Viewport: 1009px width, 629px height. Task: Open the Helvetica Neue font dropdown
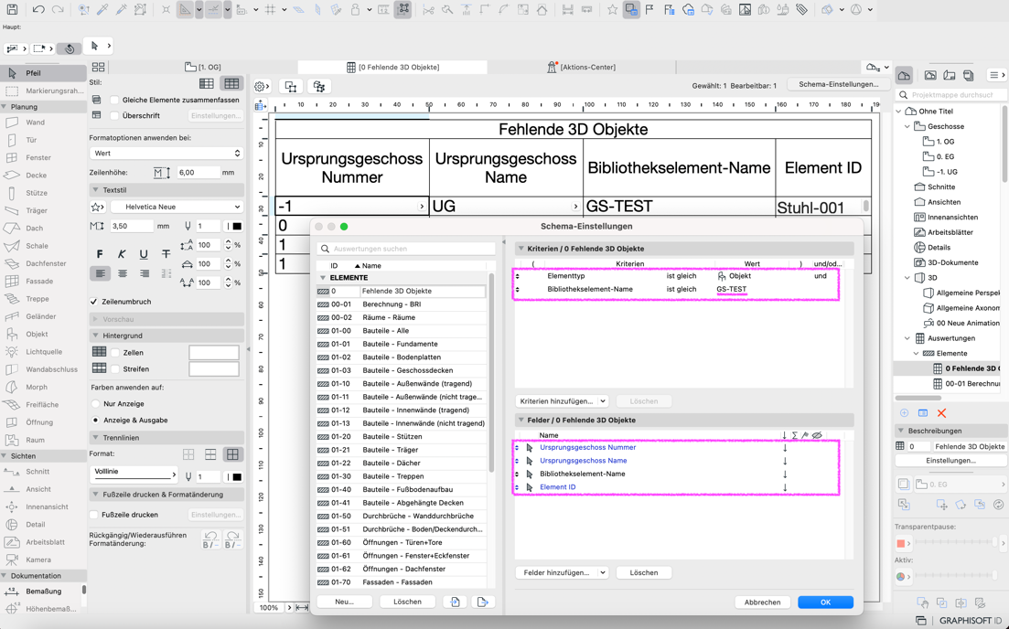pos(176,208)
